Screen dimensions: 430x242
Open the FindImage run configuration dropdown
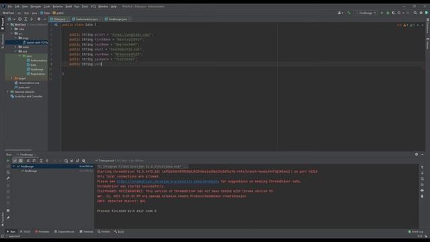point(365,13)
